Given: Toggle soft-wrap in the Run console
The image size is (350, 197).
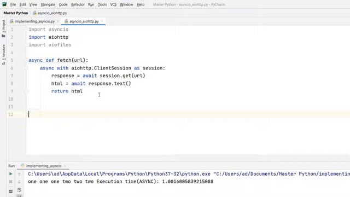Looking at the screenshot, I should point(19,190).
